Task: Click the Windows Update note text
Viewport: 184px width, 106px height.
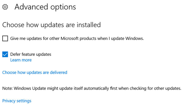Action: (x=92, y=88)
